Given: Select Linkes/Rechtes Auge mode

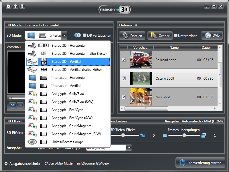Looking at the screenshot, I should 68,142.
